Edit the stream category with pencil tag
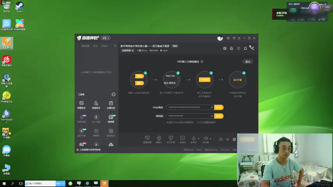The height and width of the screenshot is (187, 333). point(128,50)
